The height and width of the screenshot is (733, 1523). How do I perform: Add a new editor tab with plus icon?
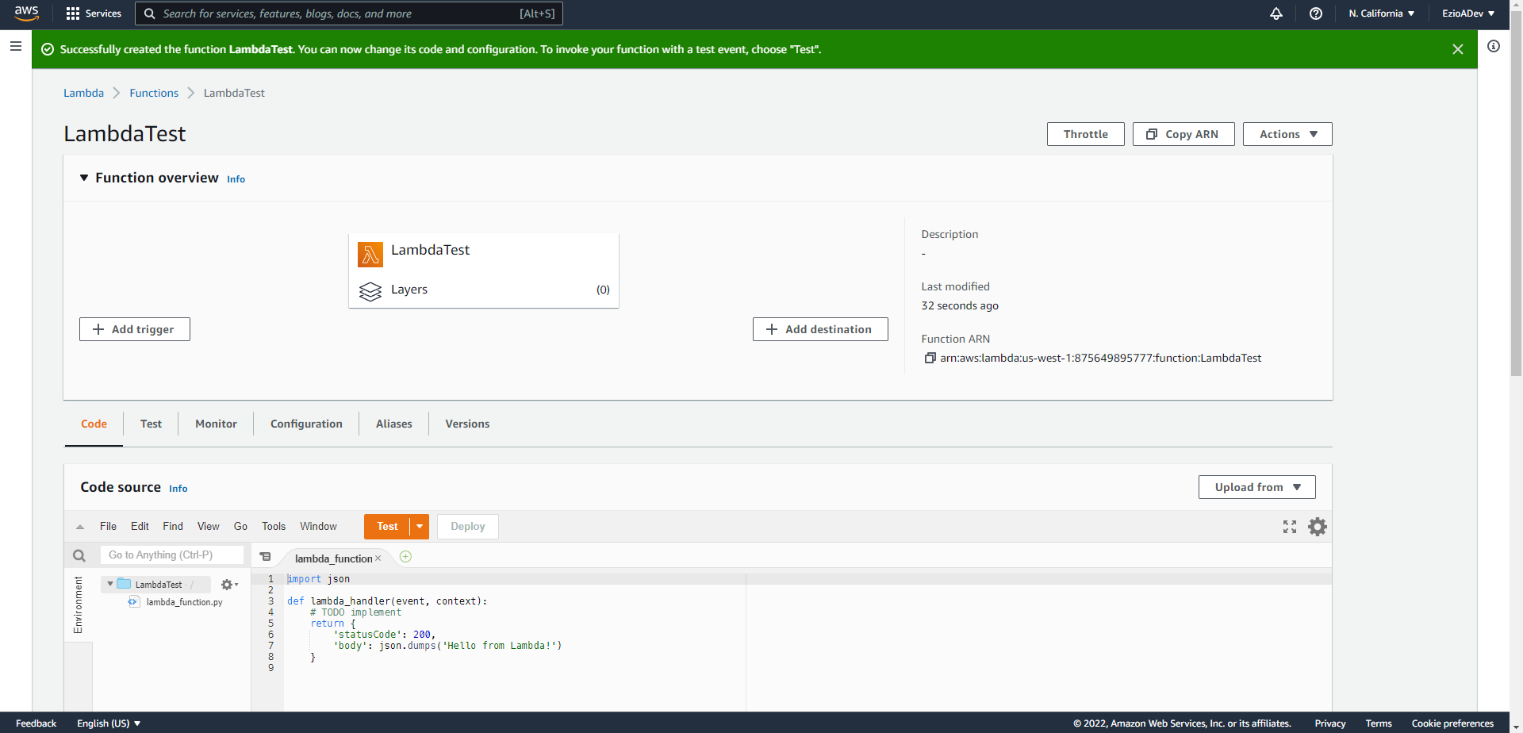click(406, 557)
